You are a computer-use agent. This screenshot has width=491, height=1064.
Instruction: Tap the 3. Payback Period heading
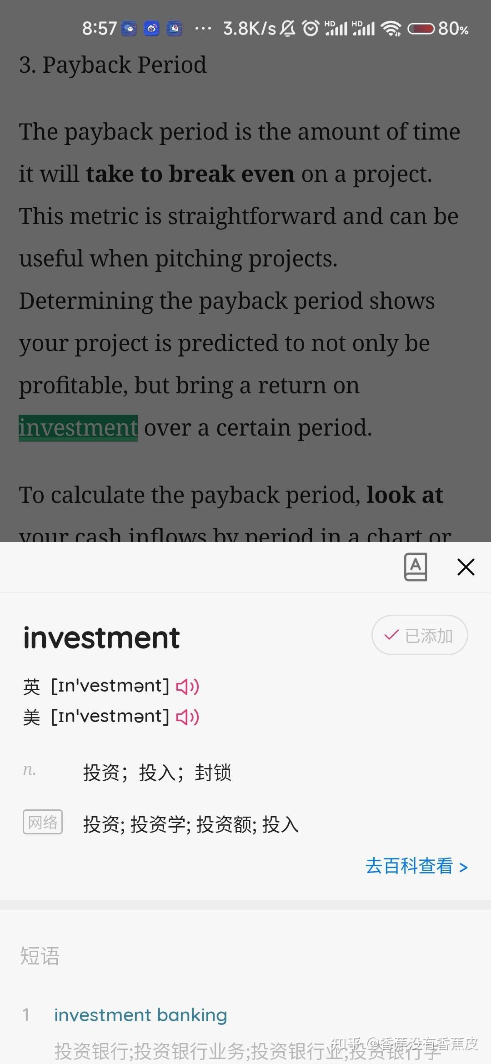coord(113,65)
